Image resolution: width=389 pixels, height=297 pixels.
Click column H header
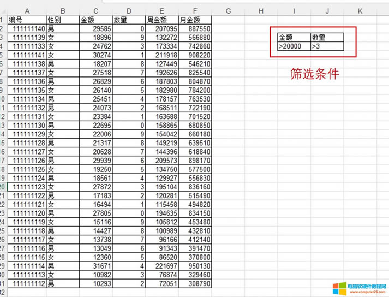pyautogui.click(x=261, y=11)
